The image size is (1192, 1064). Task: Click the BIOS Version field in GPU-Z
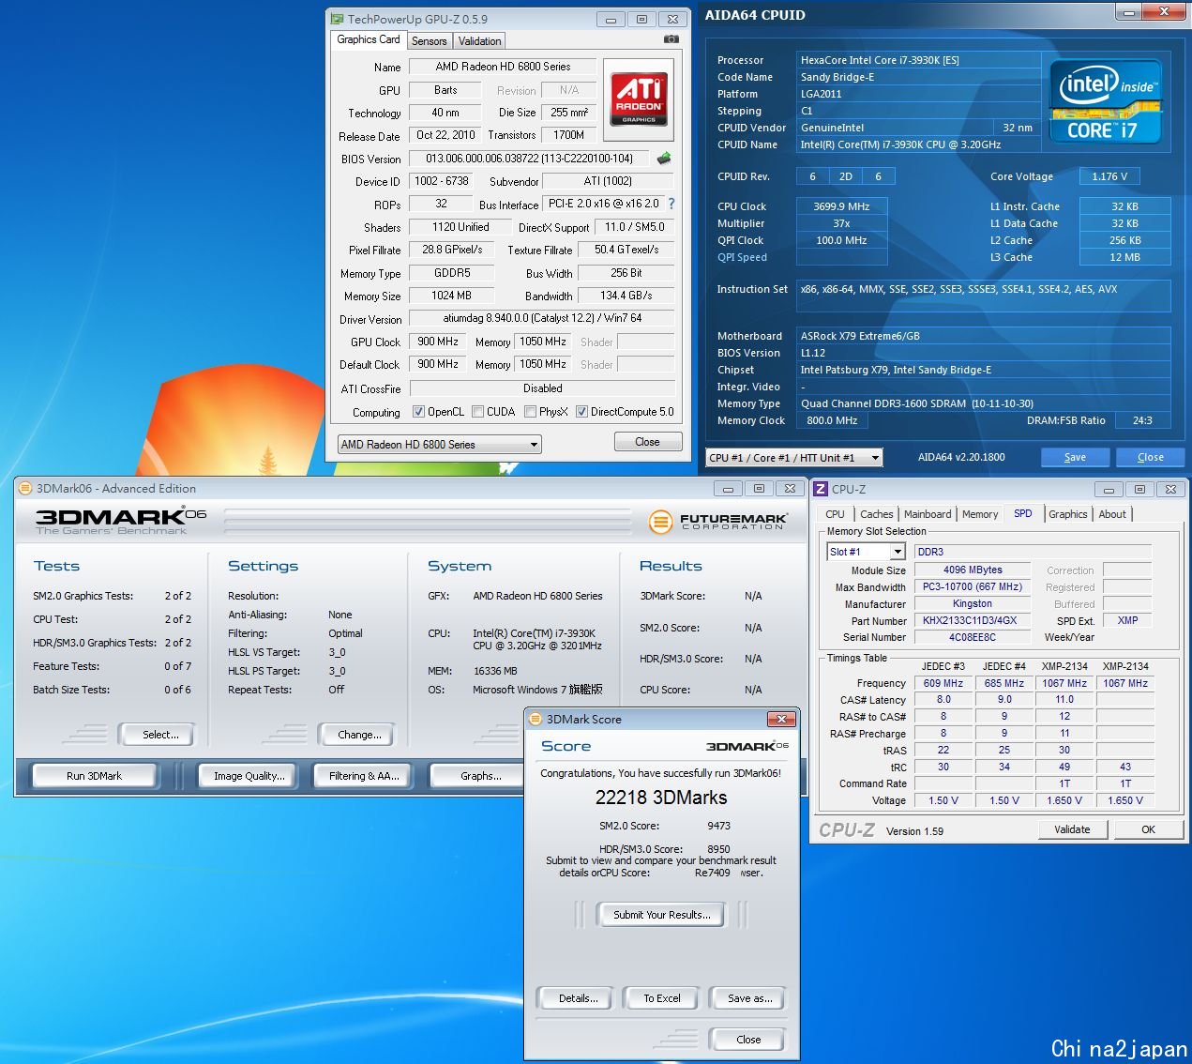click(x=529, y=159)
